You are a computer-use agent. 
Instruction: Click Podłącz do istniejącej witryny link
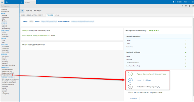click(x=148, y=87)
